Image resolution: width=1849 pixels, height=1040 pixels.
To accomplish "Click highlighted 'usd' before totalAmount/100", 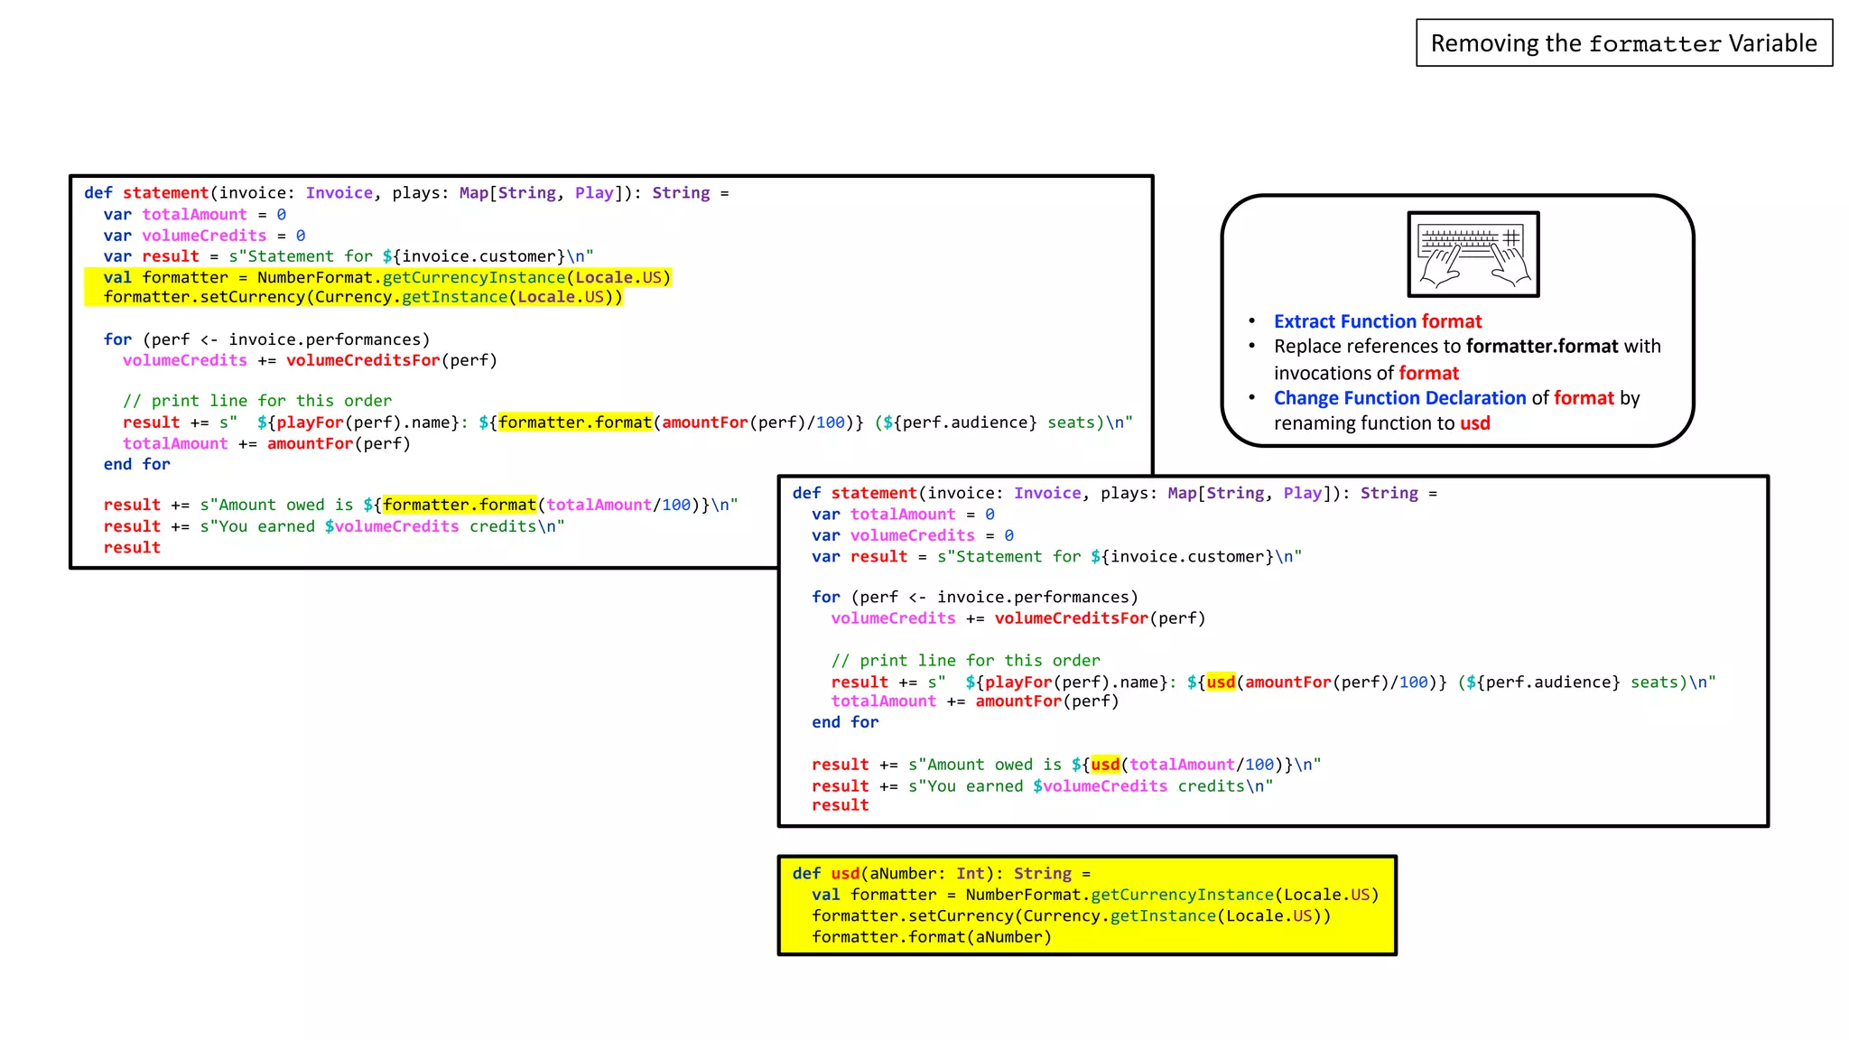I will [1104, 765].
